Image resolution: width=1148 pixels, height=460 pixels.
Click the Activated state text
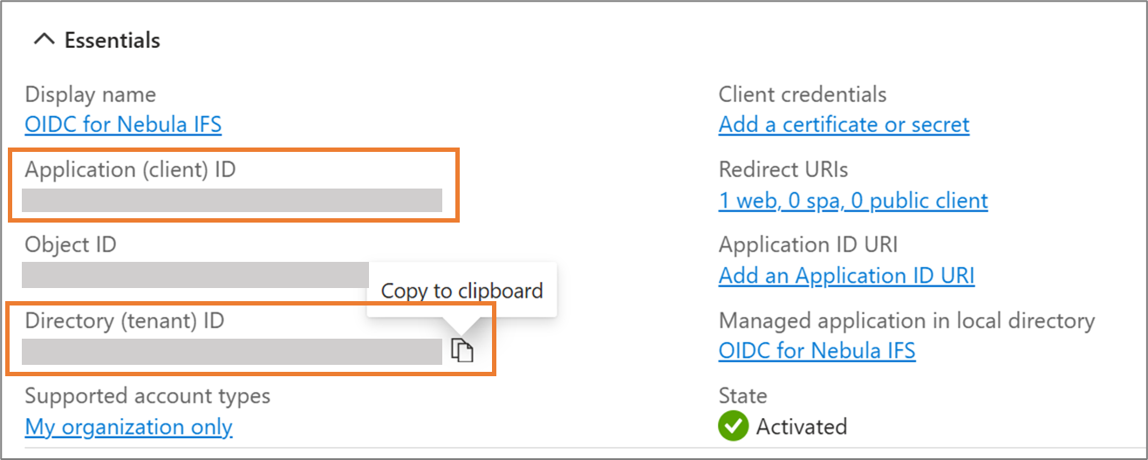(x=802, y=427)
